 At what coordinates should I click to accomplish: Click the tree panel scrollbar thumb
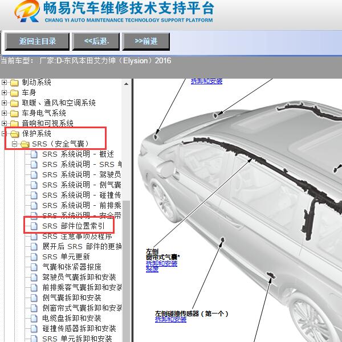(x=126, y=271)
